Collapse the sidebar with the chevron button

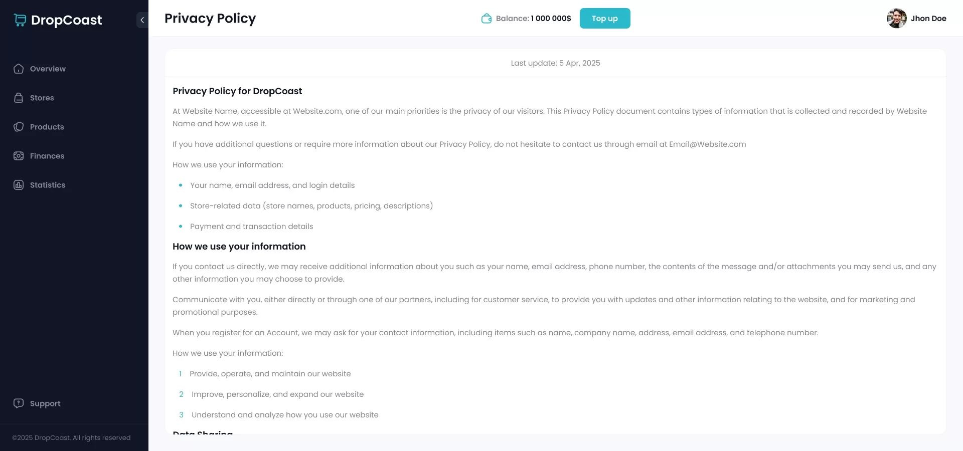click(142, 20)
